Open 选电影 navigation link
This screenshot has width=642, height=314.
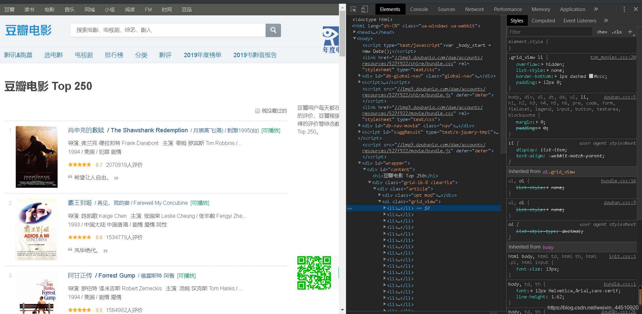point(54,55)
